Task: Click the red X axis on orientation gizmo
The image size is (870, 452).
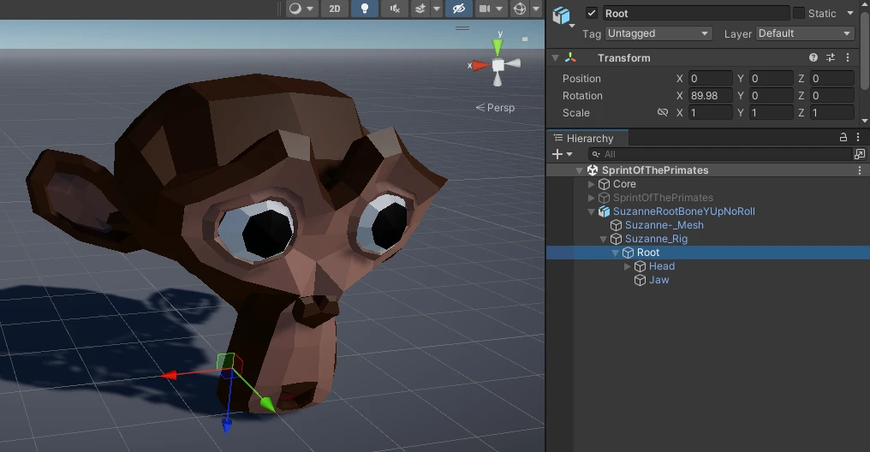Action: (x=480, y=65)
